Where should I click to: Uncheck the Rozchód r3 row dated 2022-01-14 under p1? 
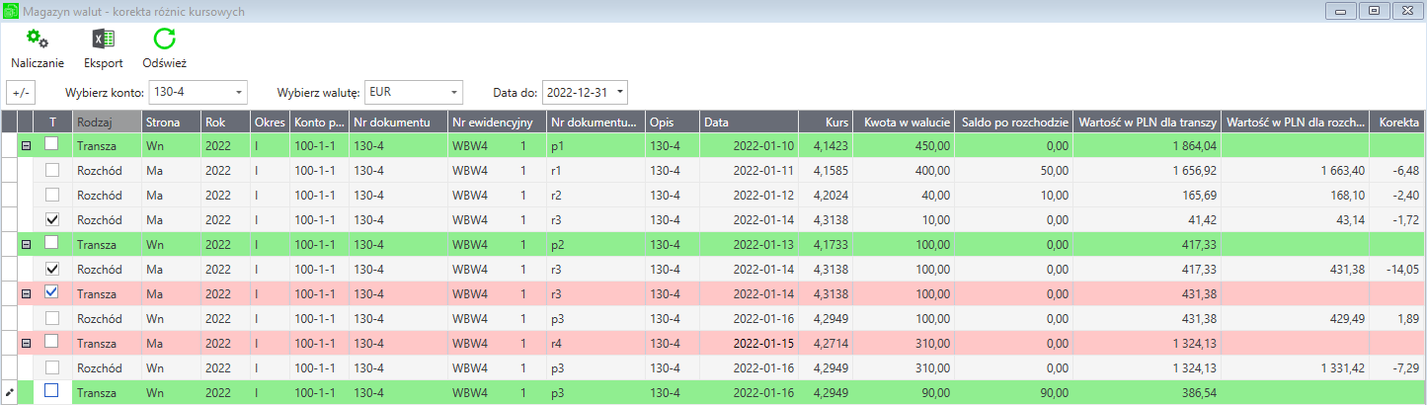pyautogui.click(x=51, y=219)
